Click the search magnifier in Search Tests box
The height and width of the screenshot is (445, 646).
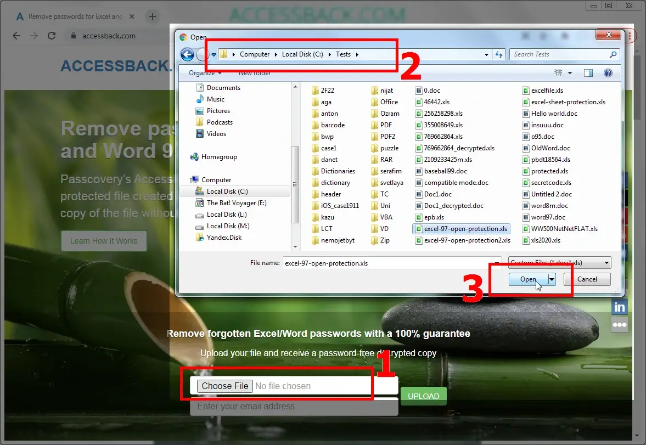(x=613, y=54)
